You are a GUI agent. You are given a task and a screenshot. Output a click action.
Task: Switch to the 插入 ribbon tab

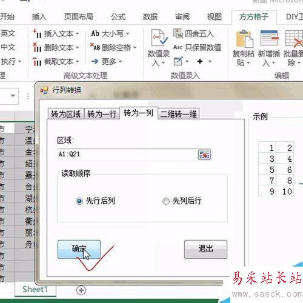point(39,17)
